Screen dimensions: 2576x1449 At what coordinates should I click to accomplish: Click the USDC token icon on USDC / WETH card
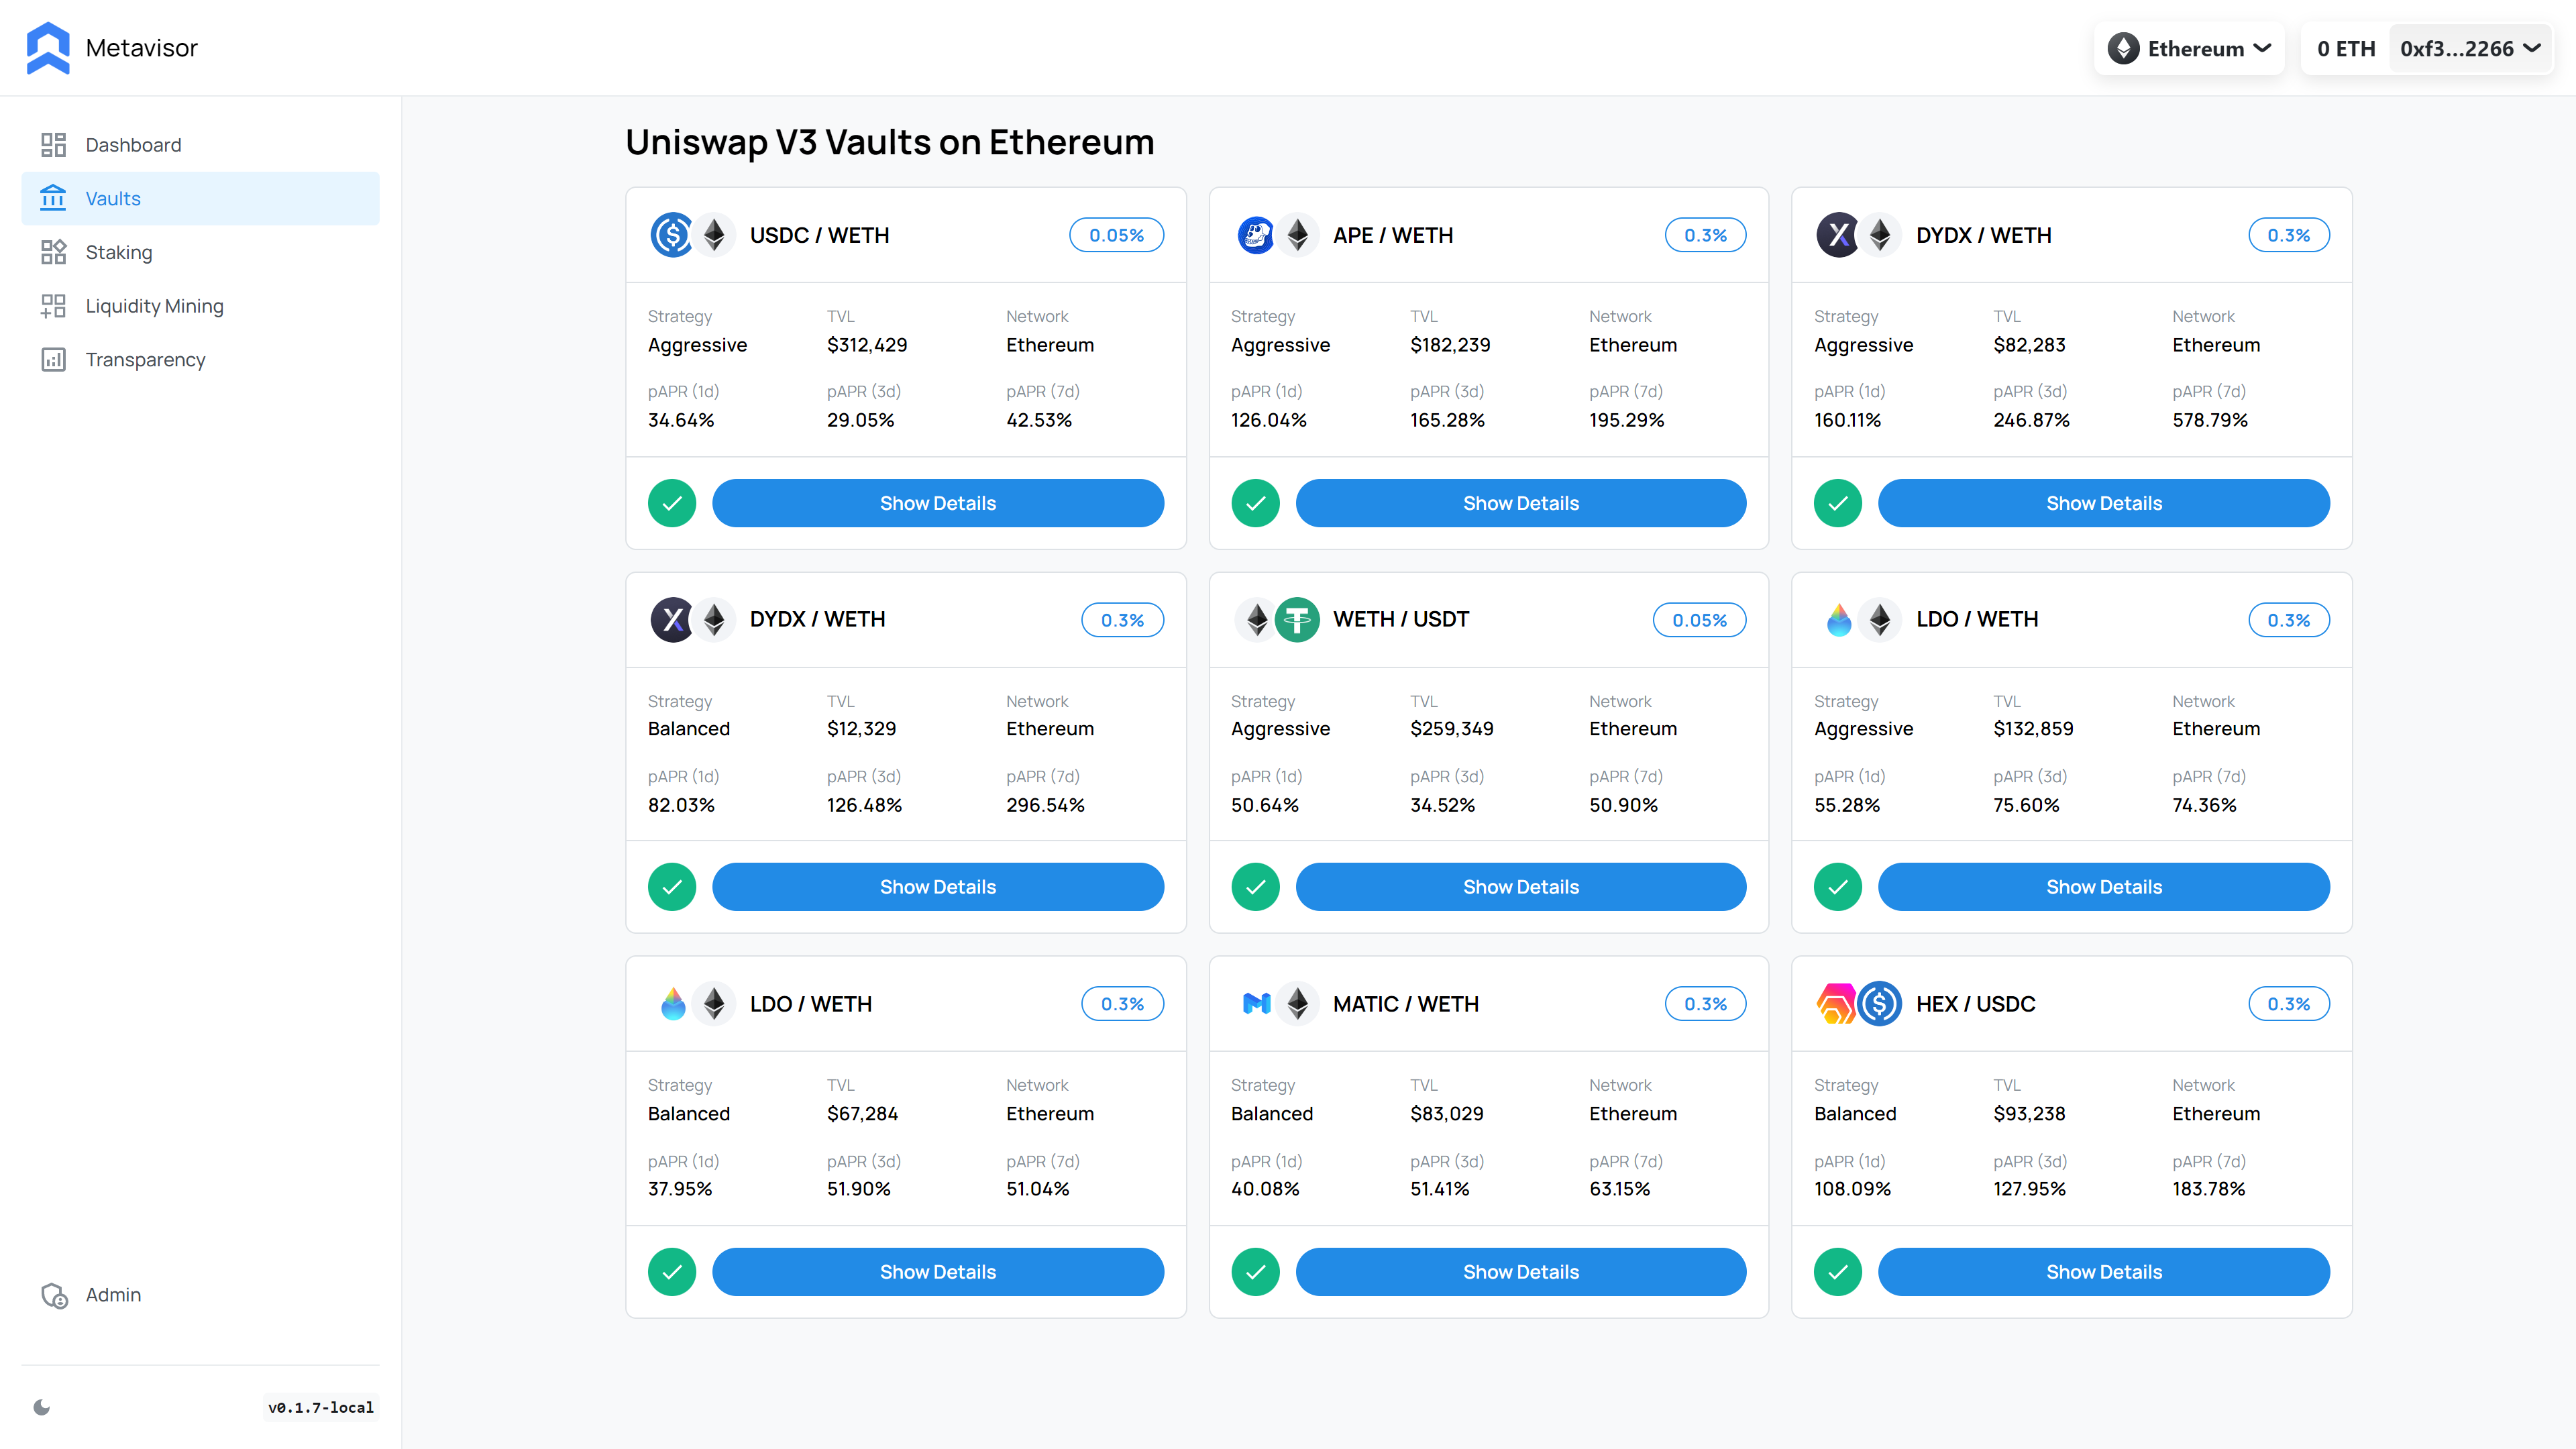[672, 235]
